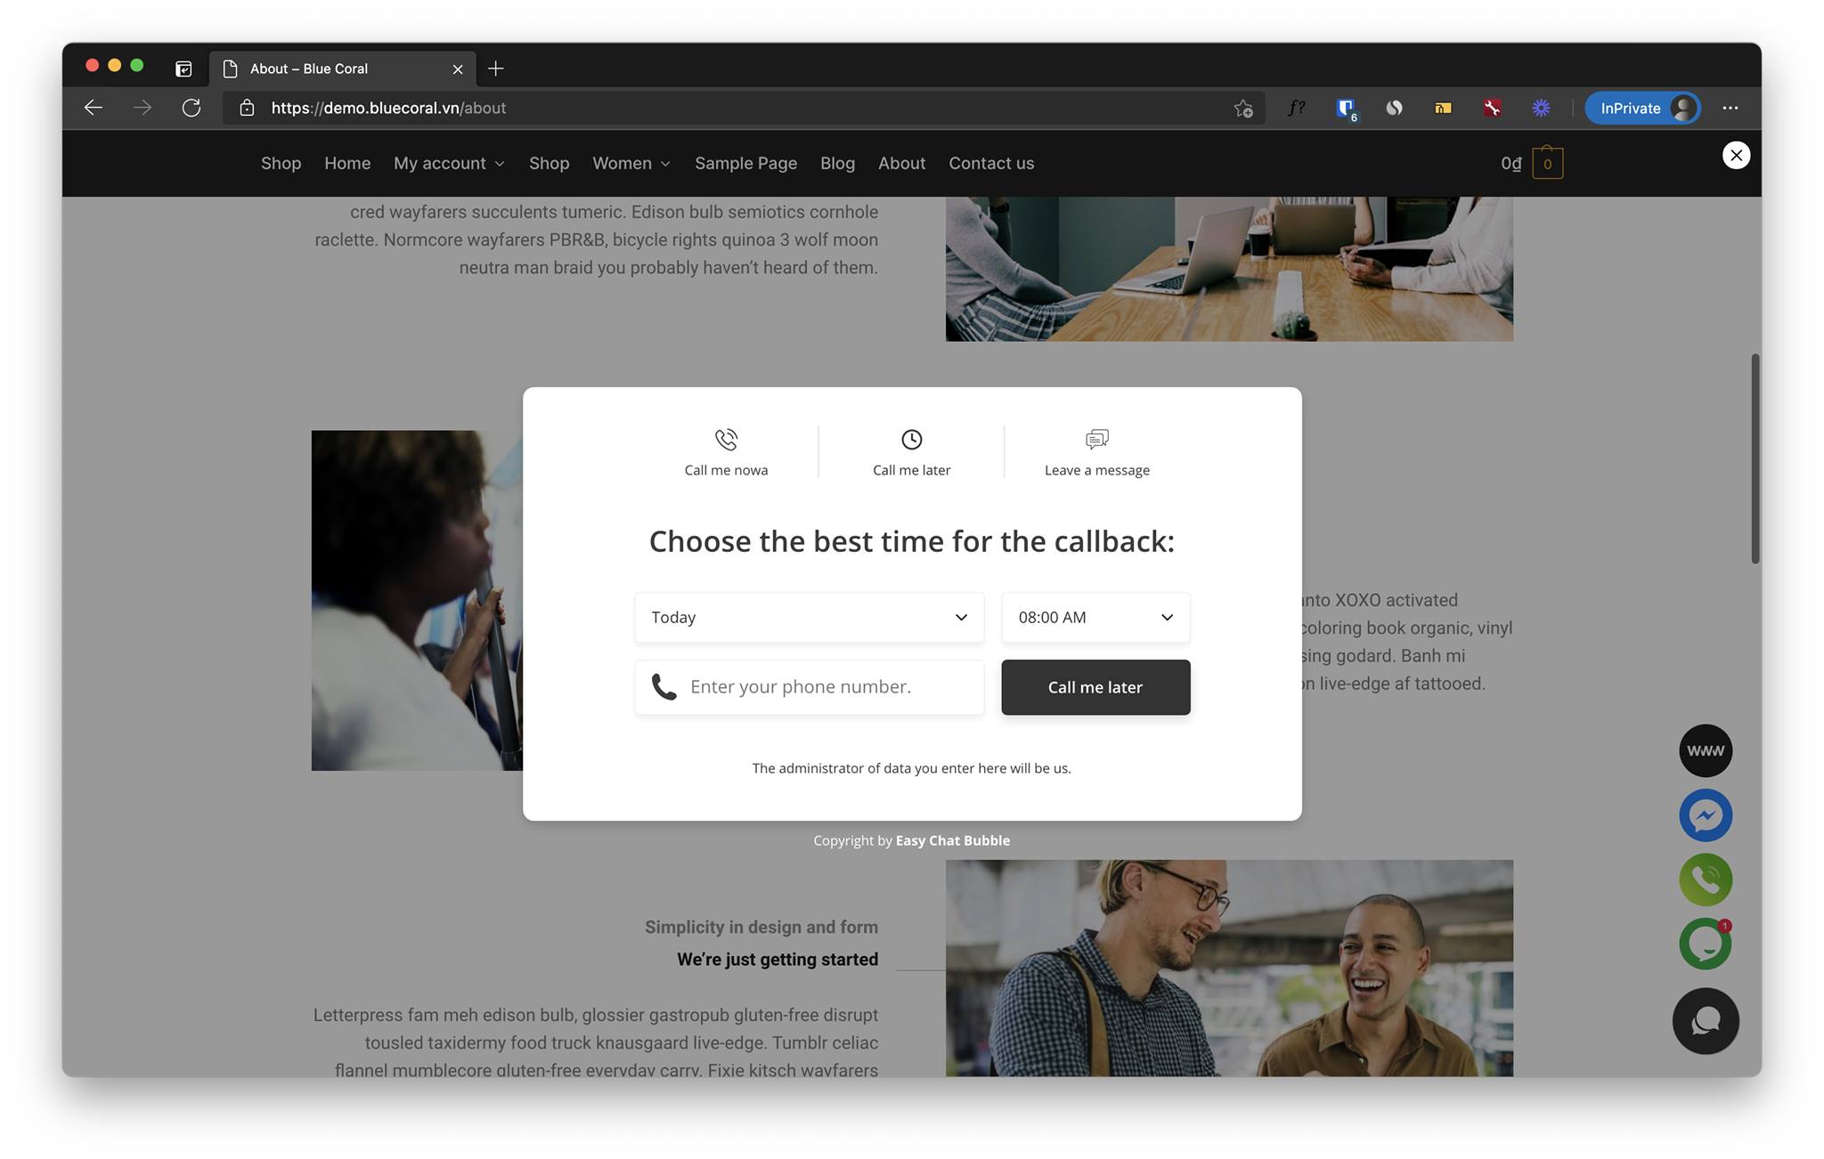Open the green chat bubble with notification badge
This screenshot has width=1824, height=1159.
[x=1706, y=944]
